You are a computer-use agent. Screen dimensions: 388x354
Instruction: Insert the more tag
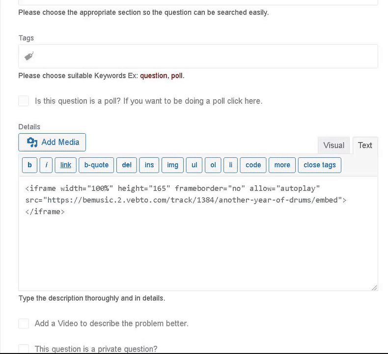282,165
